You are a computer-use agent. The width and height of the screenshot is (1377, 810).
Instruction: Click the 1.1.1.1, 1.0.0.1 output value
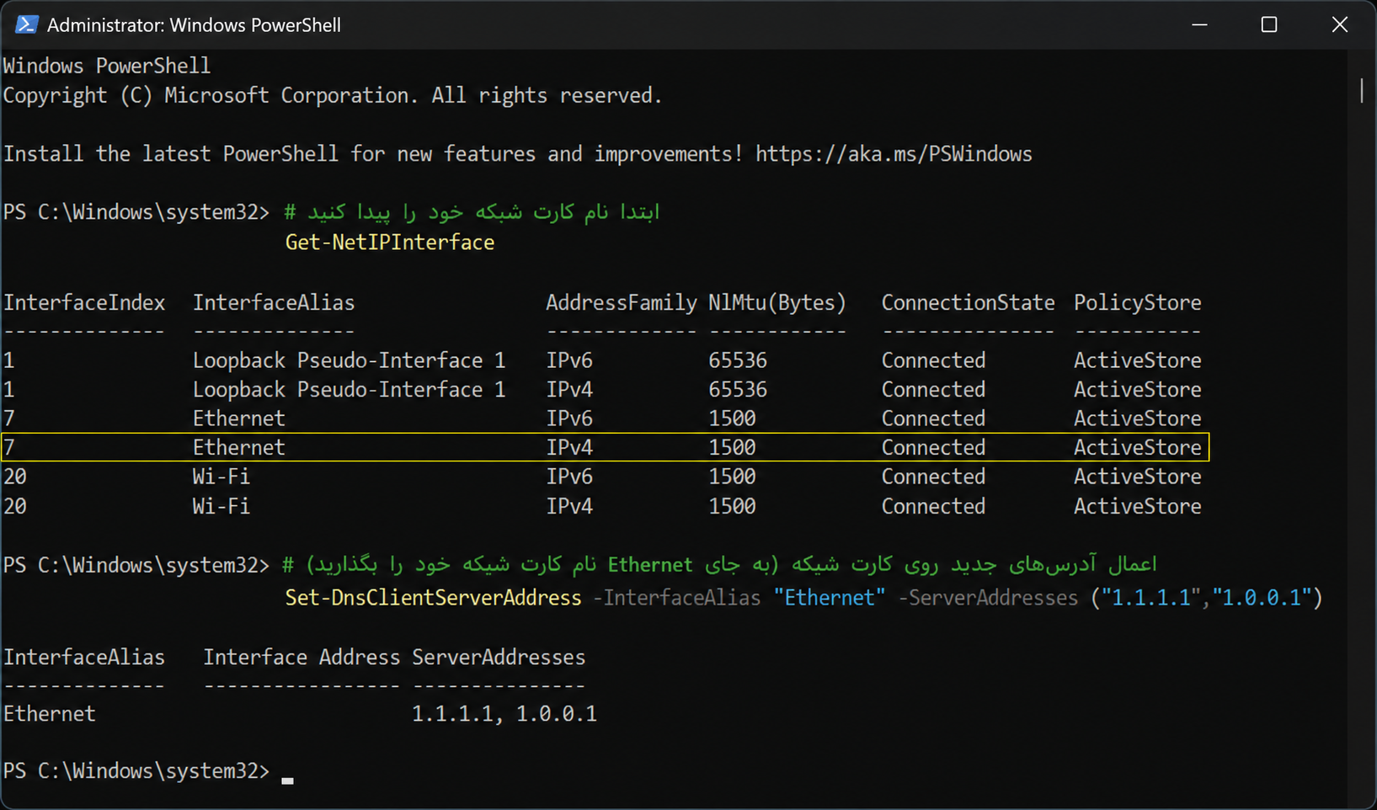pos(504,714)
